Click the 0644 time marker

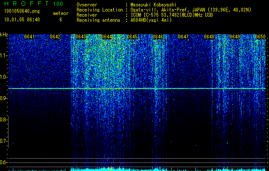pos(106,37)
